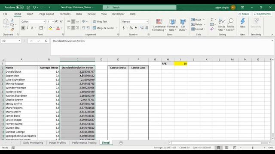Align text to the right
Viewport: 275px width, 154px height.
tap(77, 28)
